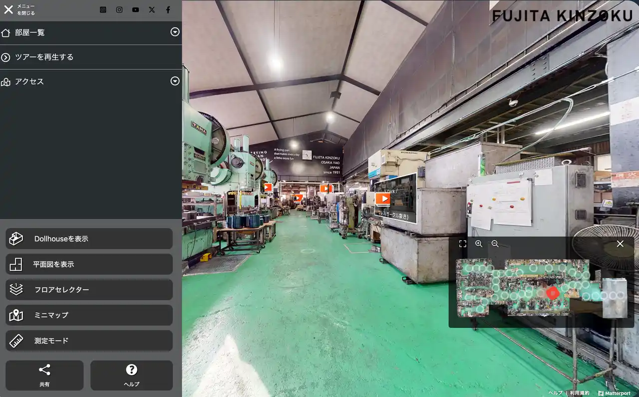
Task: Select ツアーを再生する menu item
Action: [44, 57]
